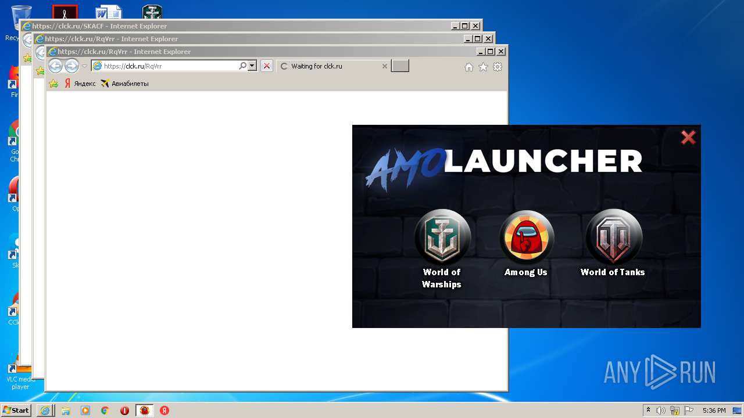The height and width of the screenshot is (418, 744).
Task: Click the search magnifier in the address bar
Action: [243, 66]
